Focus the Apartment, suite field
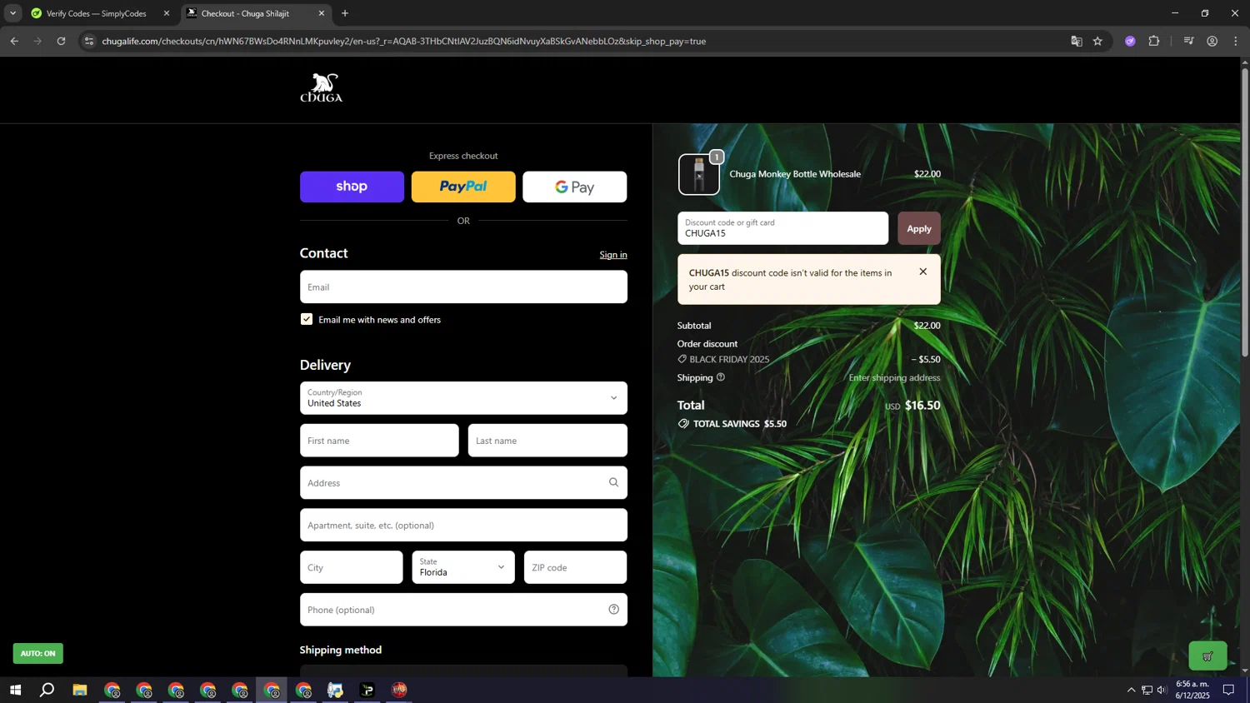Screen dimensions: 1250x703 coord(463,526)
